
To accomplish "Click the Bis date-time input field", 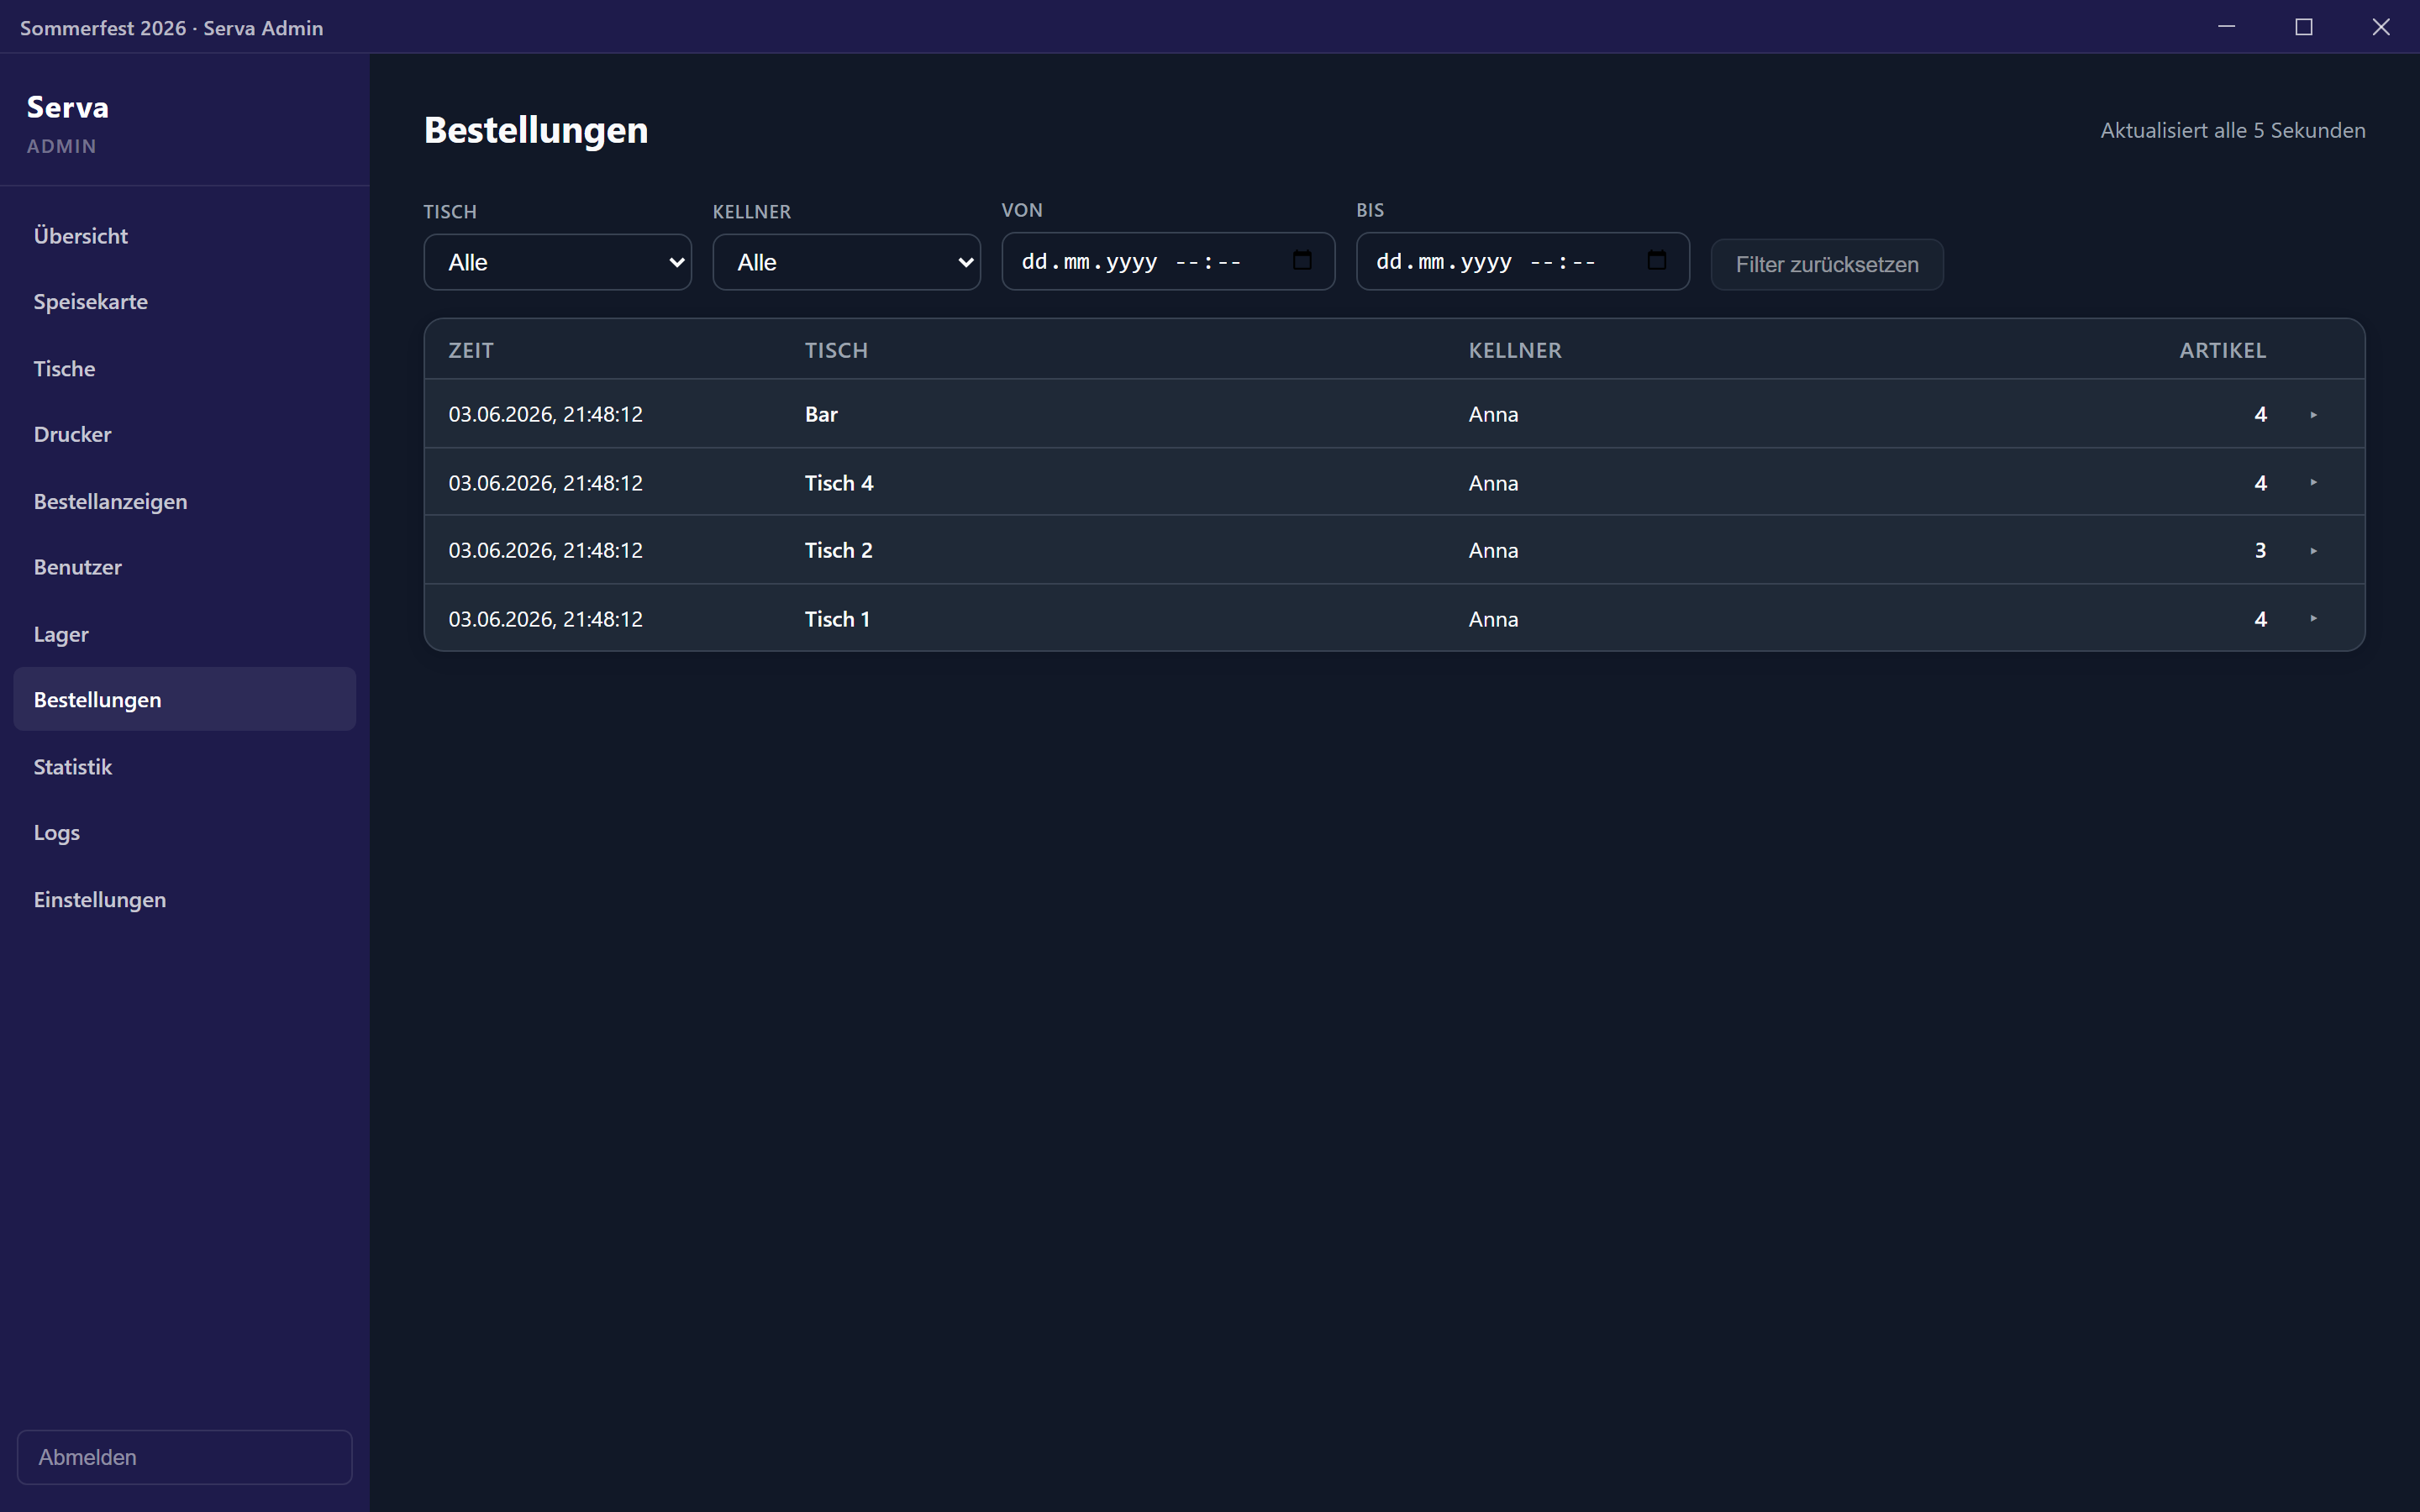I will point(1522,261).
